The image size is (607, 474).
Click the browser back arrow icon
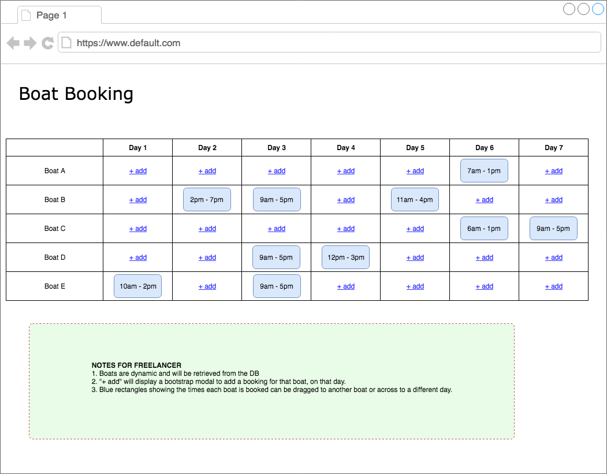pos(13,43)
